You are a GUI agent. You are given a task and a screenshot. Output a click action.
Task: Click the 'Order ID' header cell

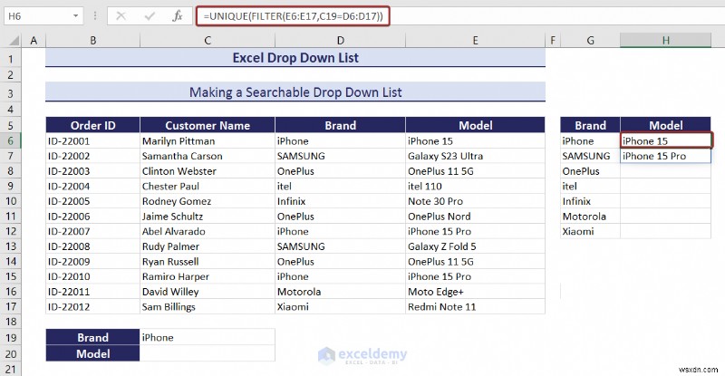tap(92, 125)
